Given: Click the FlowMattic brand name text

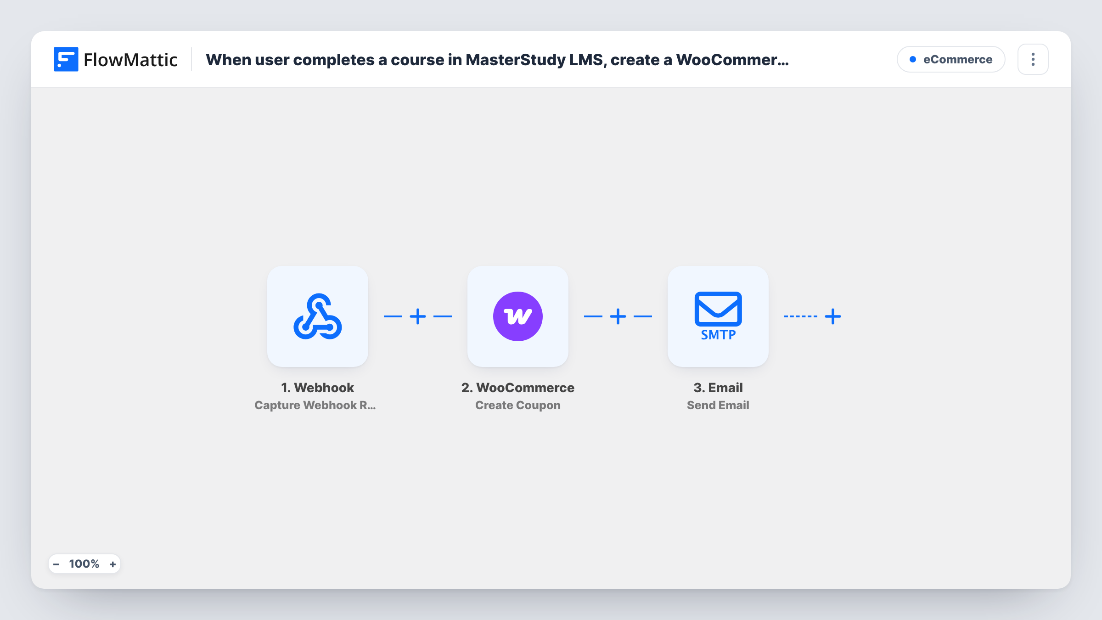Looking at the screenshot, I should (x=130, y=60).
